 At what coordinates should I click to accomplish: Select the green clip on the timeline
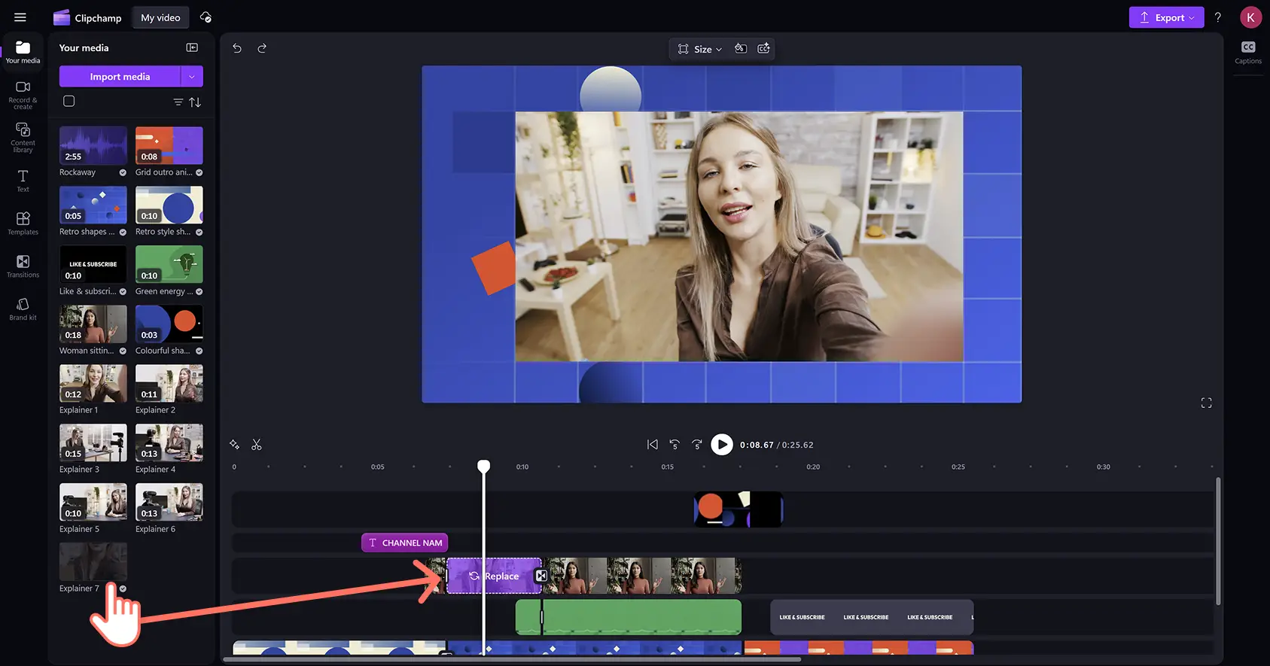click(x=629, y=617)
